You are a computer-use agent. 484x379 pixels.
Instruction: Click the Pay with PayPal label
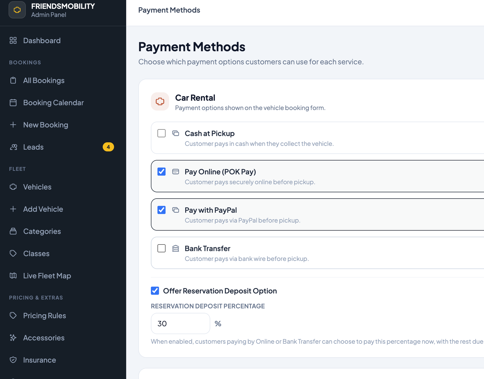(211, 210)
